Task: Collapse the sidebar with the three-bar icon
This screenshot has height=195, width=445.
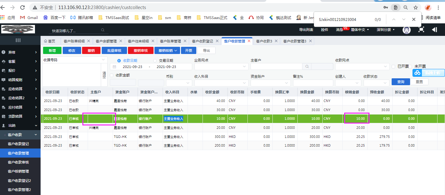Action: (x=18, y=40)
